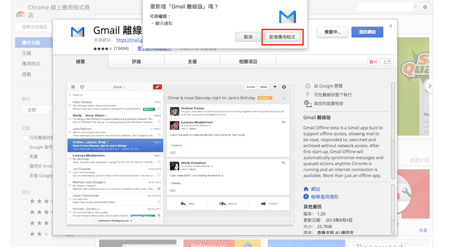Viewport: 450px width, 247px height.
Task: Click the G+1 share button
Action: [x=373, y=62]
